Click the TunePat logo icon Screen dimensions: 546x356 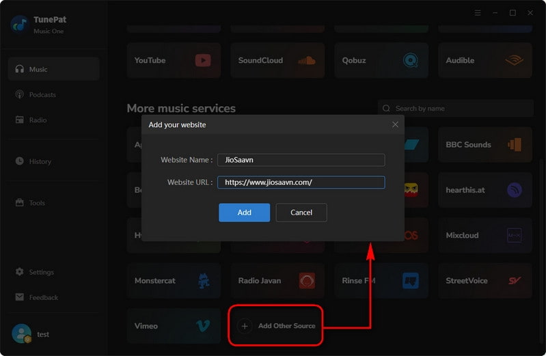click(20, 25)
